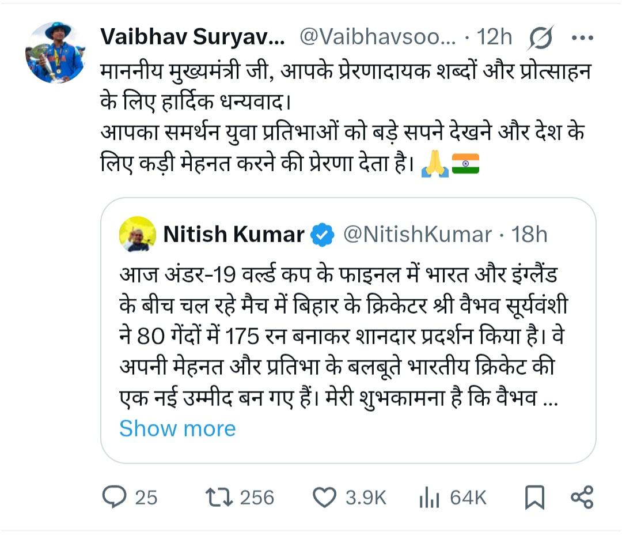Click the 18h timestamp on quoted post
Viewport: 622px width, 535px height.
click(529, 235)
